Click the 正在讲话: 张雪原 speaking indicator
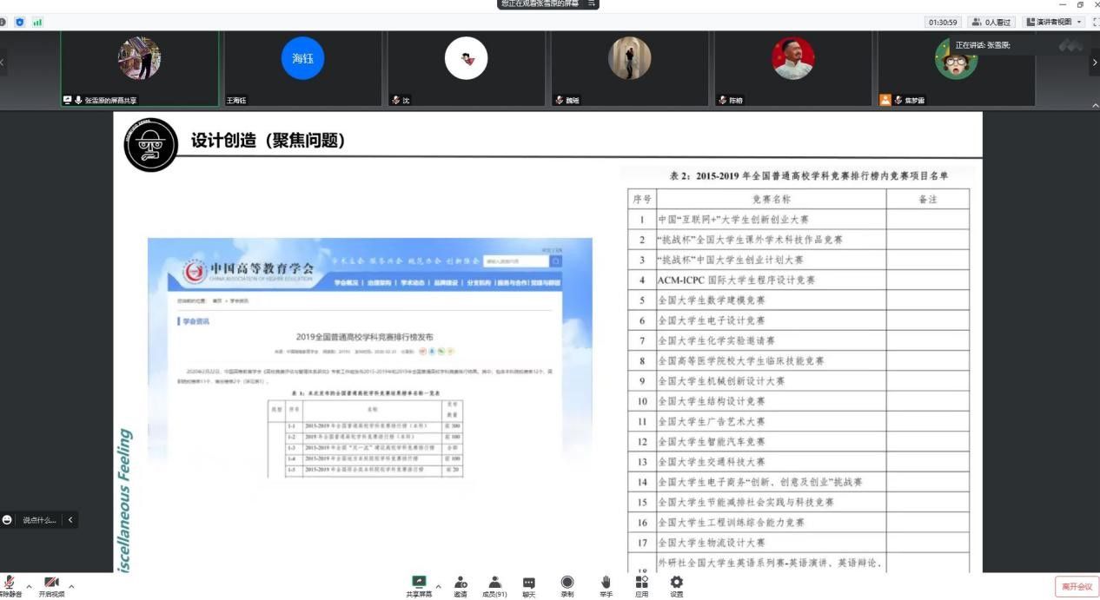The height and width of the screenshot is (600, 1100). point(983,45)
